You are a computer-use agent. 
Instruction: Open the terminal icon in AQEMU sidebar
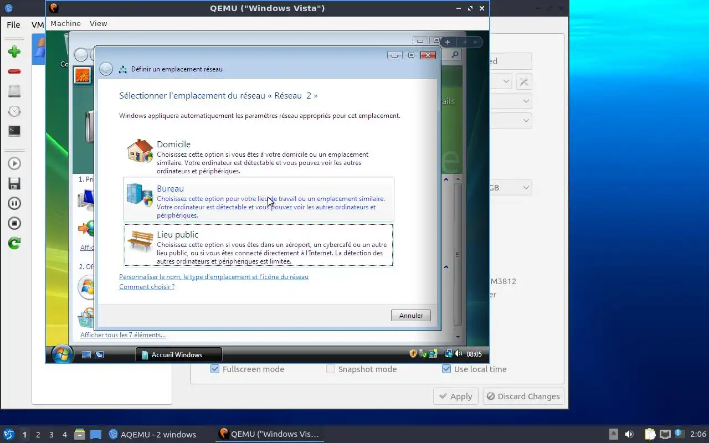pos(14,131)
